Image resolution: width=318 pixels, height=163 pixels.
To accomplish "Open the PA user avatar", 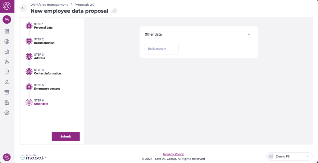I will pos(7,20).
